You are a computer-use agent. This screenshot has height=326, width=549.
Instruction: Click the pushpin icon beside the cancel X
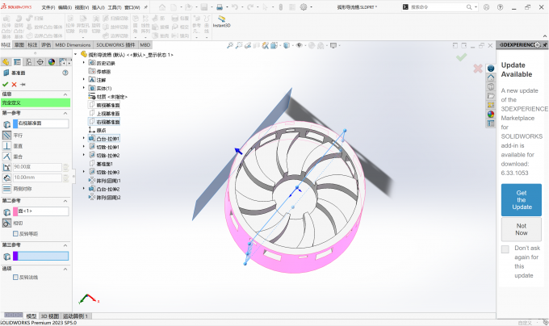[x=23, y=84]
